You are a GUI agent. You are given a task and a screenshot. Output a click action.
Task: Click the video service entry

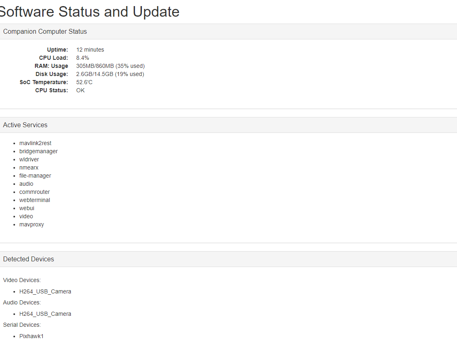pos(26,217)
